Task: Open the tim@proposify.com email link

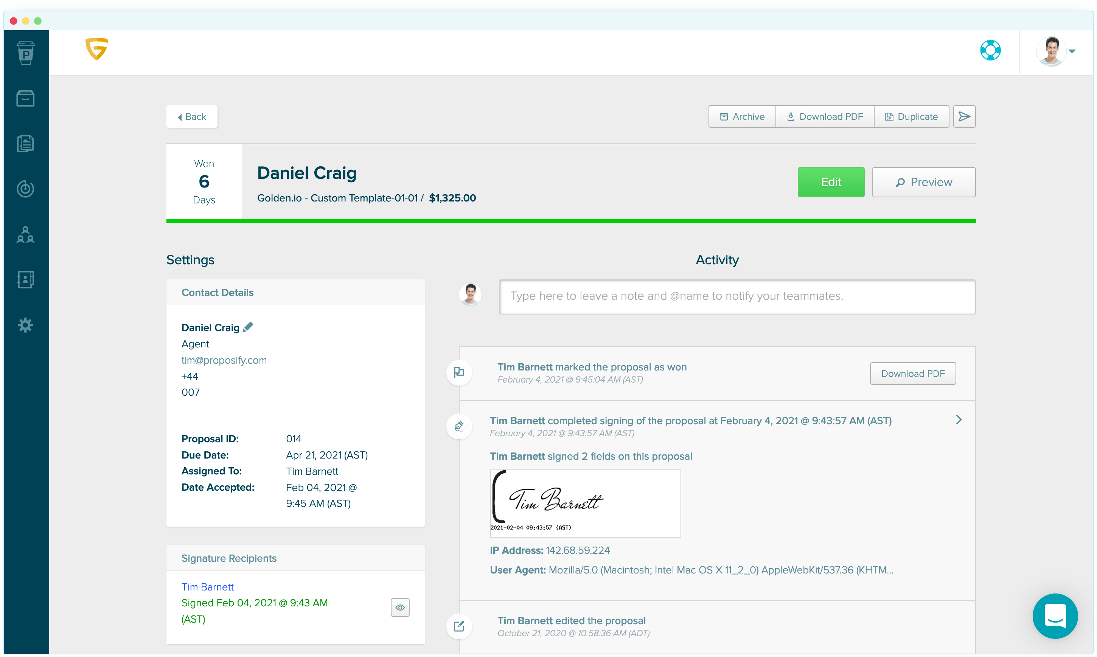Action: point(224,360)
